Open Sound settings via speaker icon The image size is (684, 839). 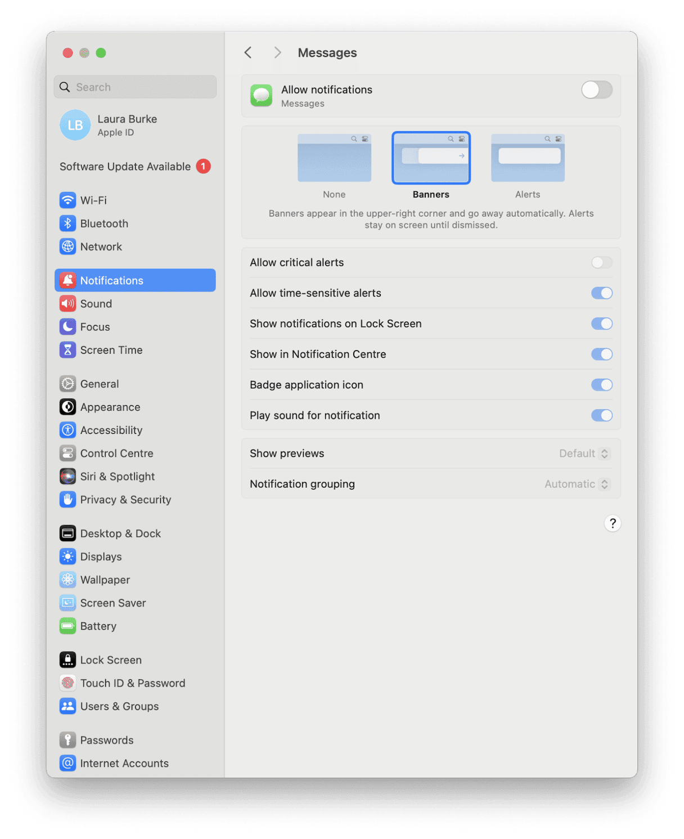click(x=67, y=303)
